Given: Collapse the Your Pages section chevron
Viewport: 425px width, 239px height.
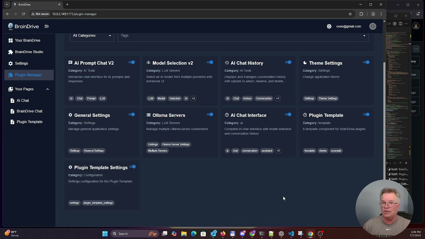Looking at the screenshot, I should 47,89.
